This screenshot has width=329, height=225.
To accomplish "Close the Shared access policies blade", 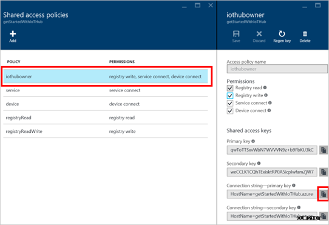I will point(211,5).
